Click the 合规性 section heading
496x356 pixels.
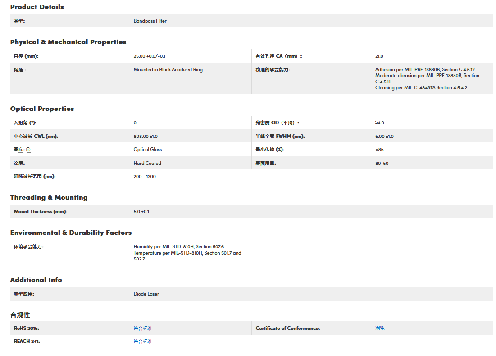20,315
